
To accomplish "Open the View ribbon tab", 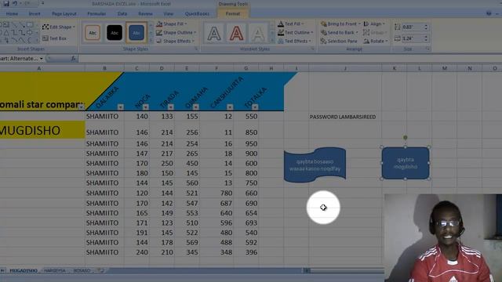I will pos(168,14).
